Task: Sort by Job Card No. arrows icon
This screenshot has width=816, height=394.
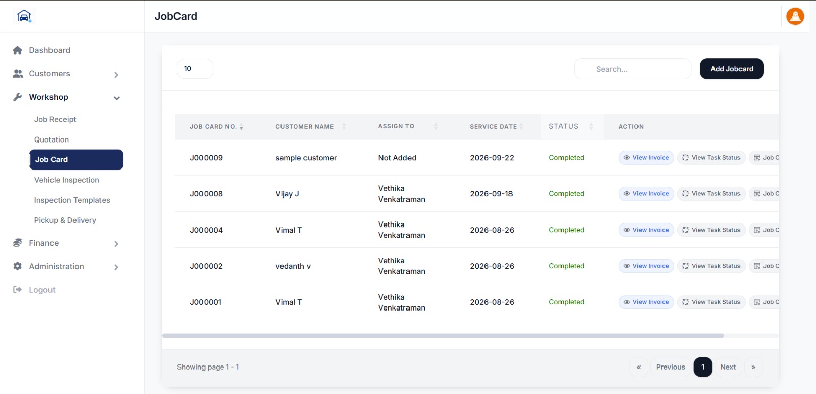Action: [x=241, y=127]
